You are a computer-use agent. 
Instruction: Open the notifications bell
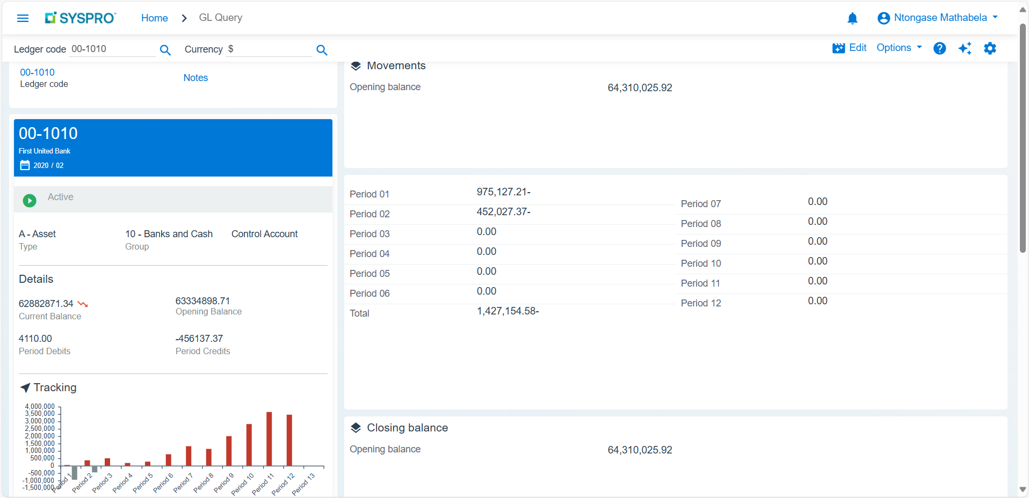[x=852, y=19]
